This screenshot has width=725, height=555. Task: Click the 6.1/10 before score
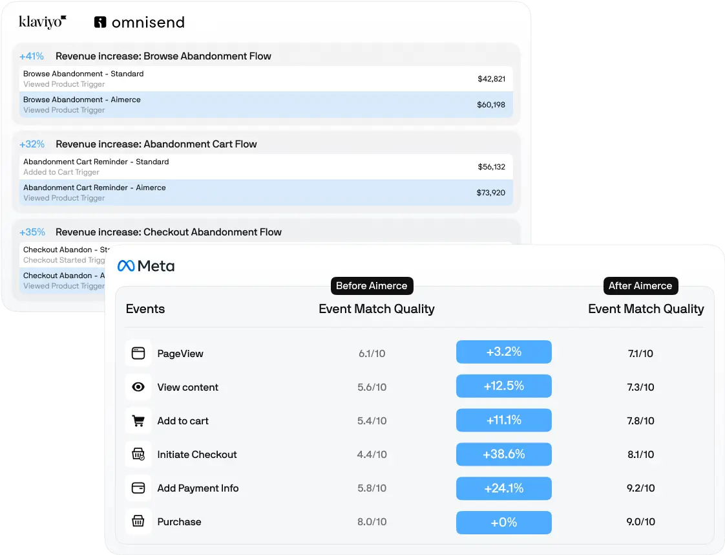point(372,354)
